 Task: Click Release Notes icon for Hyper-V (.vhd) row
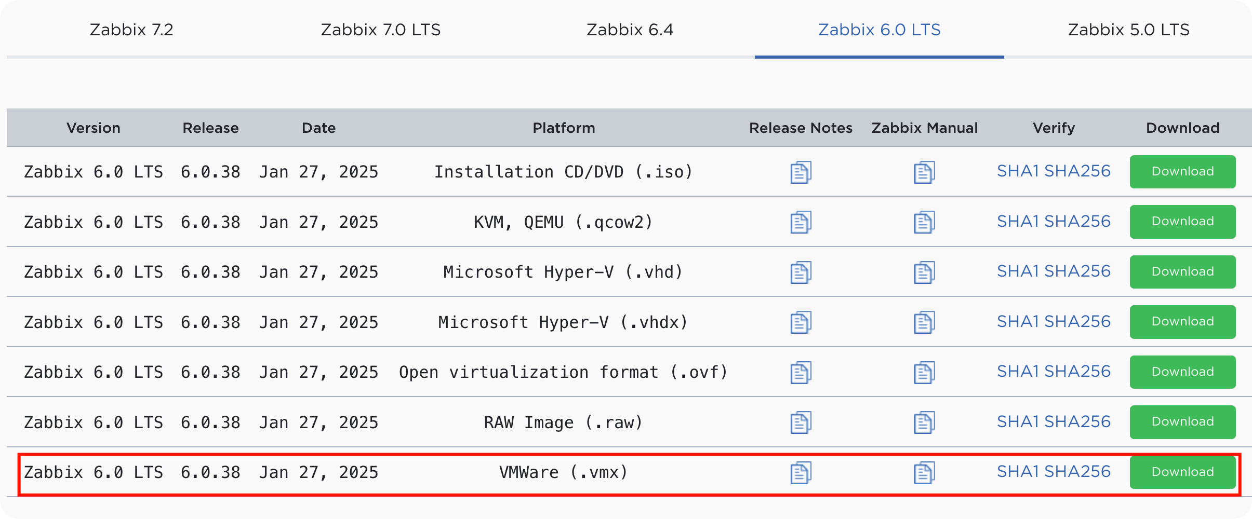801,272
